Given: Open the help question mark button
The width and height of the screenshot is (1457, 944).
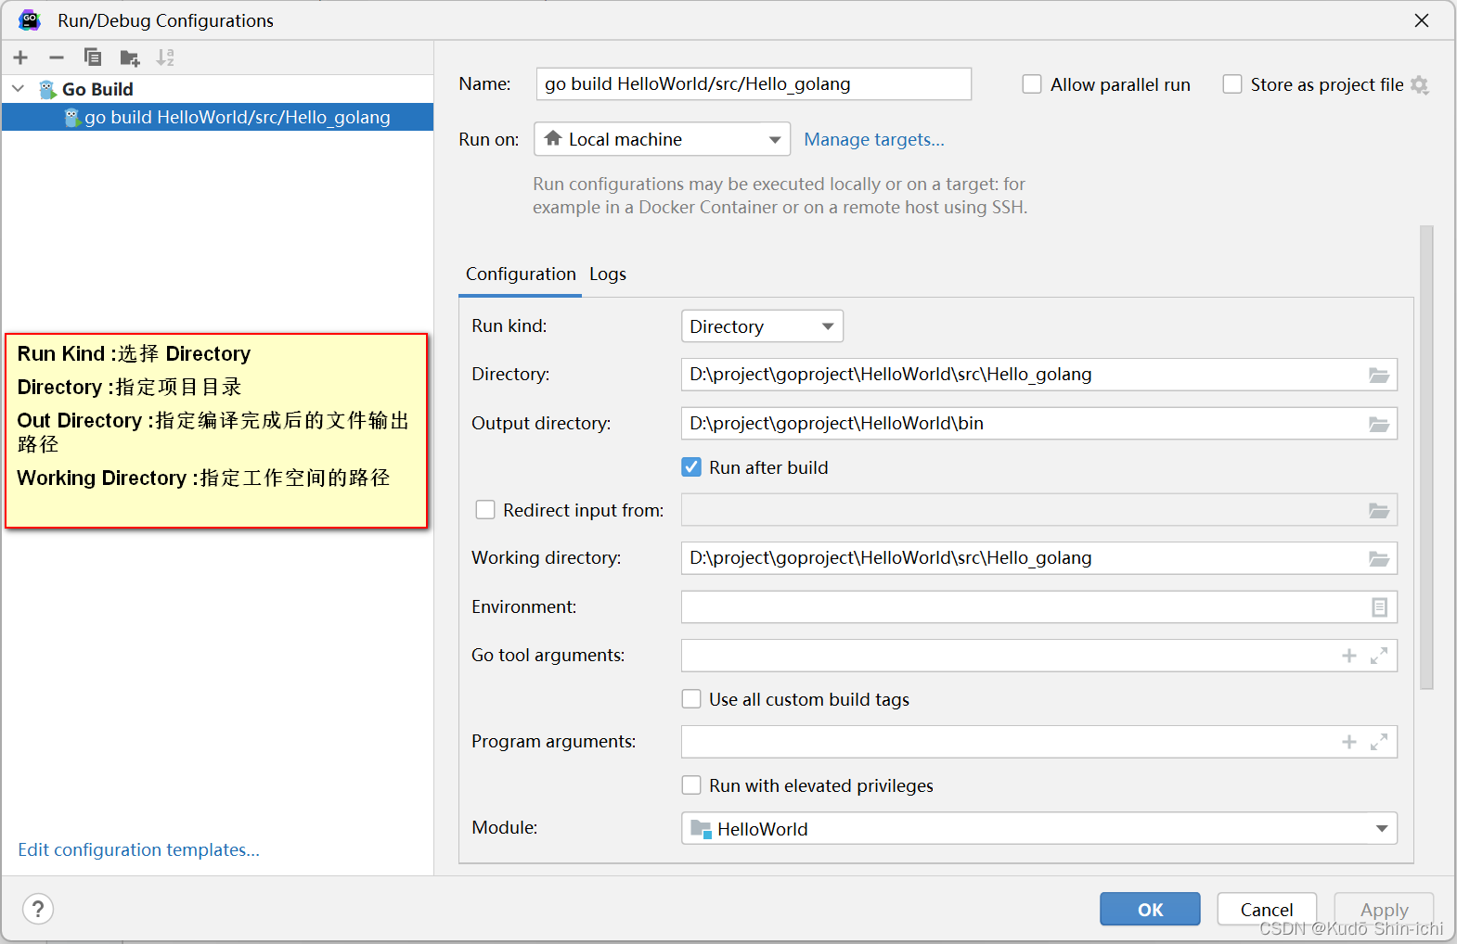Looking at the screenshot, I should [x=38, y=909].
